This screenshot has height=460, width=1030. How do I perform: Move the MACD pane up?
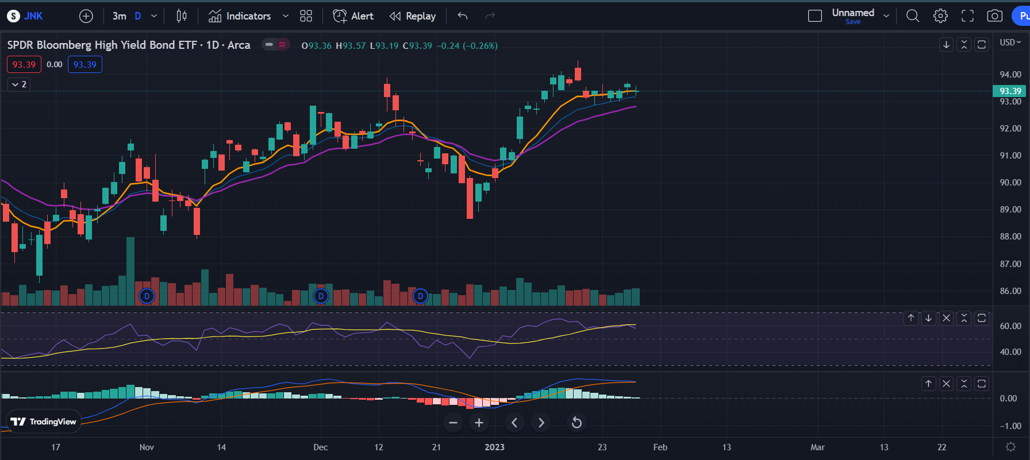tap(928, 384)
